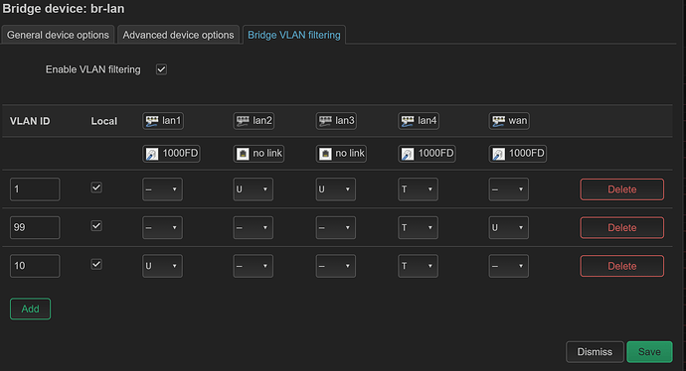This screenshot has height=371, width=686.
Task: Click the lan2 port icon
Action: point(243,121)
